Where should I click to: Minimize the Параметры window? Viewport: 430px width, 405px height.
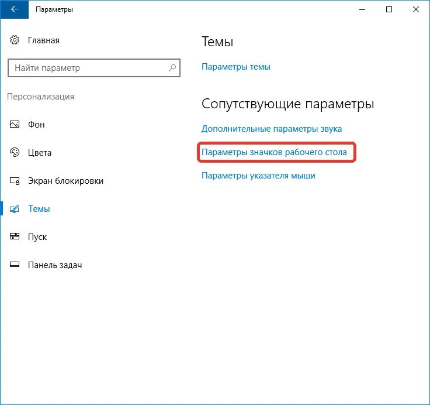pos(362,9)
